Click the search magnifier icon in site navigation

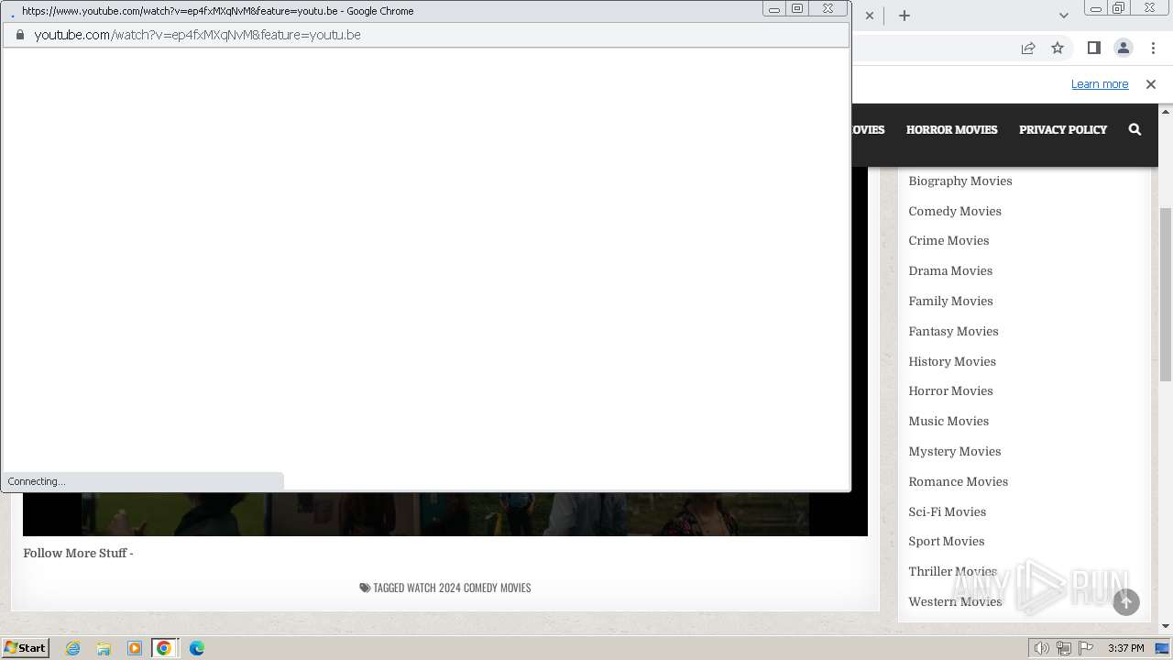(x=1135, y=129)
